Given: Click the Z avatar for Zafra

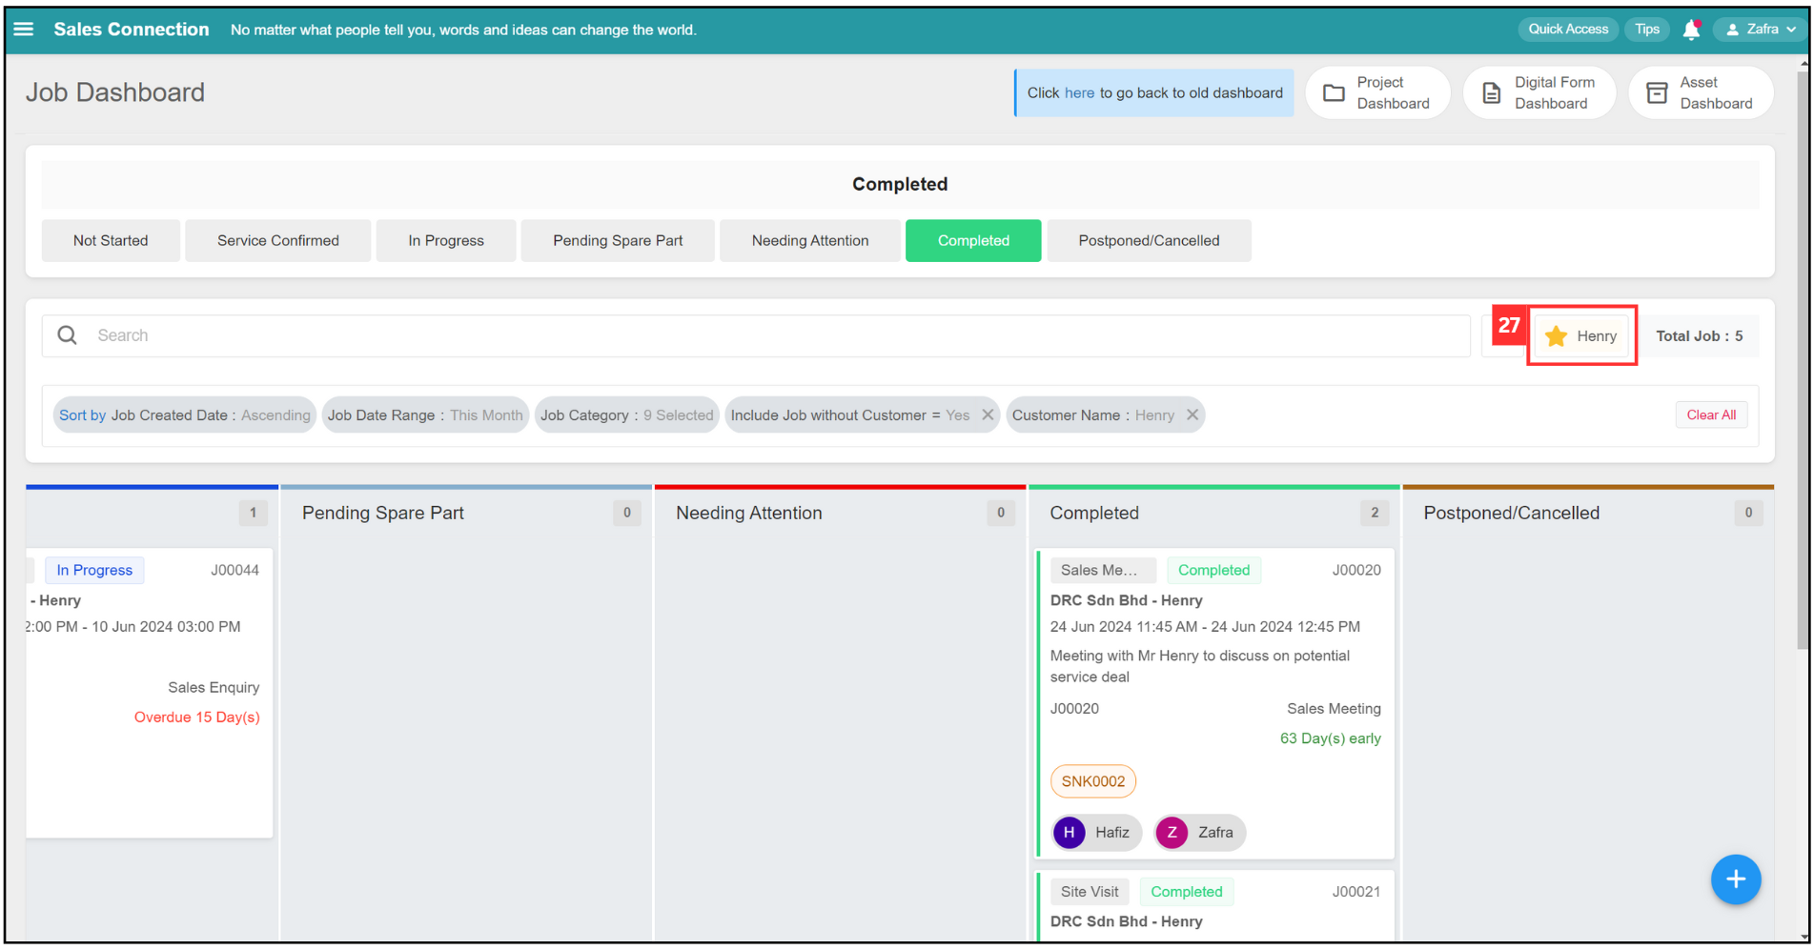Looking at the screenshot, I should 1172,832.
